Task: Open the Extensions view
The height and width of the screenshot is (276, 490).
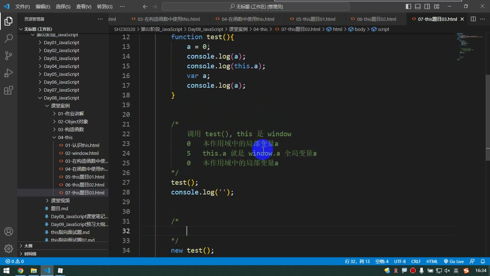Action: (x=9, y=90)
